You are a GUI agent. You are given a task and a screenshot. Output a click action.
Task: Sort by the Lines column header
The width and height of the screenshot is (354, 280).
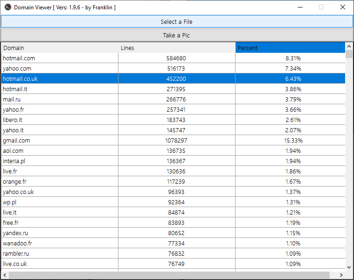tap(177, 48)
